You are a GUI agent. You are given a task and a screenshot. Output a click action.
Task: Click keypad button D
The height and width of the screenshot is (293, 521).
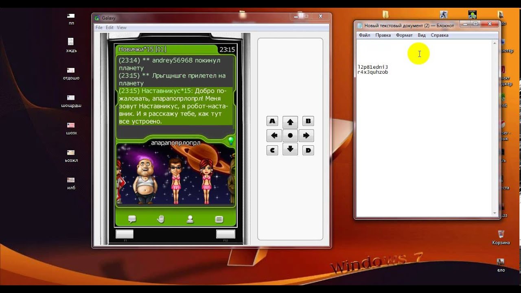(308, 150)
